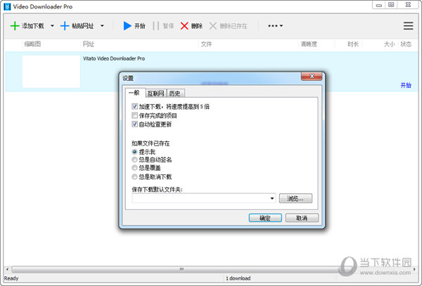422x286 pixels.
Task: Switch to the 历史 tab
Action: pyautogui.click(x=175, y=93)
